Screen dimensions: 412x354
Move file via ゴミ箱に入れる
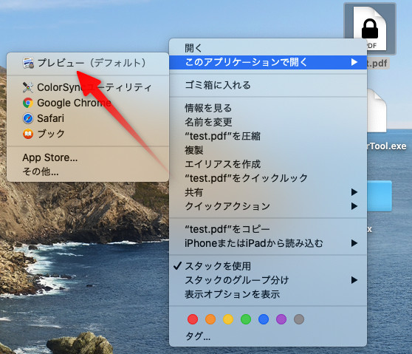tap(268, 85)
